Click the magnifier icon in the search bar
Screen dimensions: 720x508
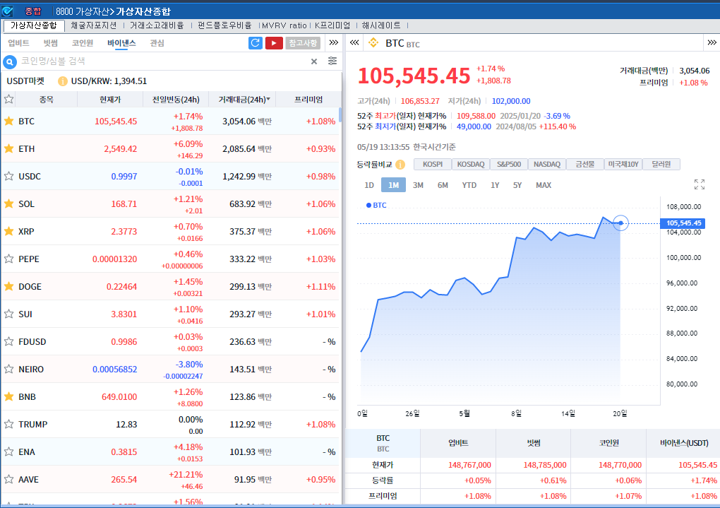coord(8,61)
